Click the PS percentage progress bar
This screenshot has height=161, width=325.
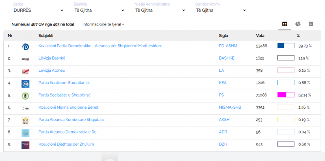click(x=286, y=95)
